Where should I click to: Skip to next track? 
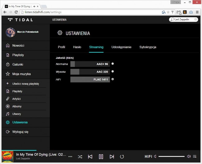coord(112,157)
